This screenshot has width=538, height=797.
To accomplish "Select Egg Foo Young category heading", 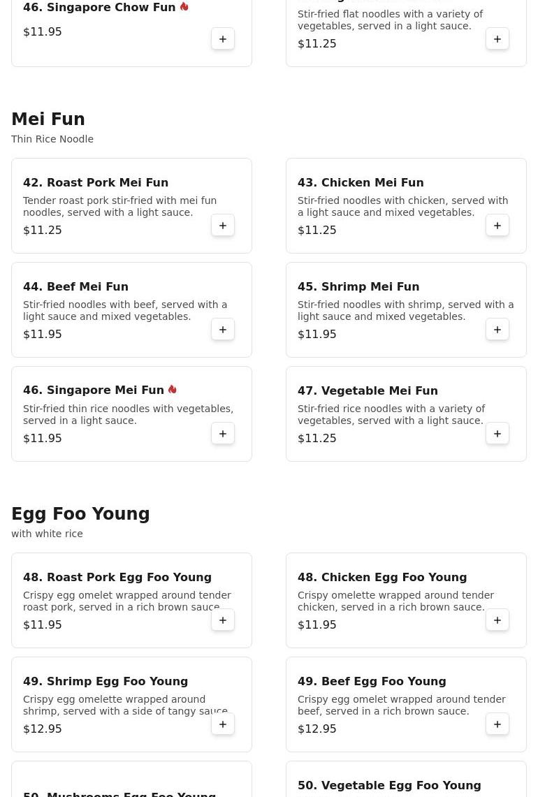I will click(80, 514).
